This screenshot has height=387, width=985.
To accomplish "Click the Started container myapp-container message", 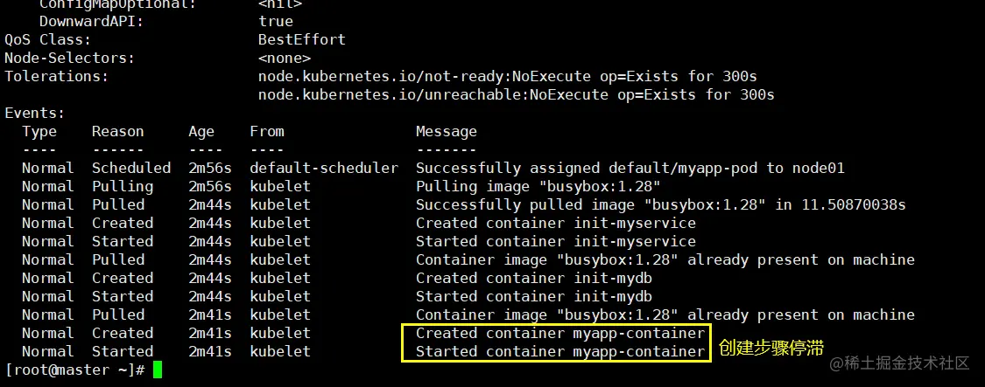I will click(x=559, y=352).
